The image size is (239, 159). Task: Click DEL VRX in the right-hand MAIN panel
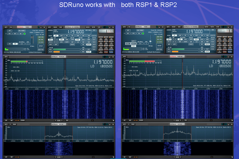pos(159,39)
